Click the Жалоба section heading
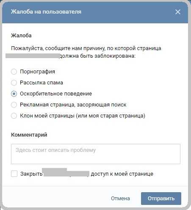The height and width of the screenshot is (210, 191). [x=21, y=35]
